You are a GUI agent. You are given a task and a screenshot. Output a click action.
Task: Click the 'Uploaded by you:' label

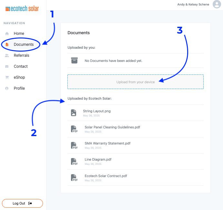tap(81, 47)
